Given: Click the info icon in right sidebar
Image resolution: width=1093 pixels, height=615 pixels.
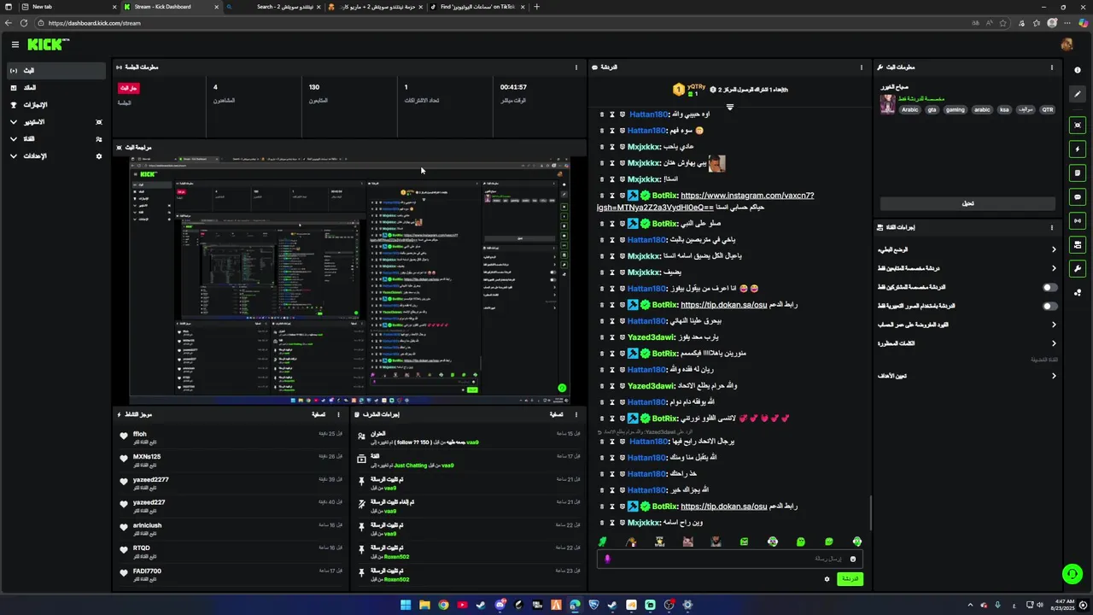Looking at the screenshot, I should (x=1078, y=71).
